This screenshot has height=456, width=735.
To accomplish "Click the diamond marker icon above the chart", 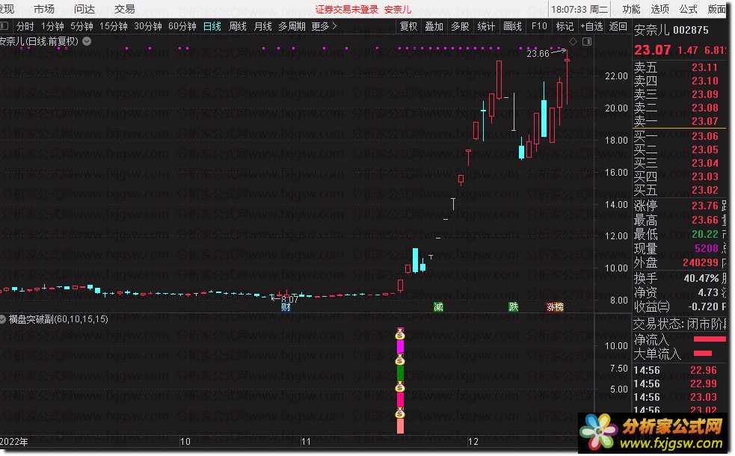I will click(573, 42).
